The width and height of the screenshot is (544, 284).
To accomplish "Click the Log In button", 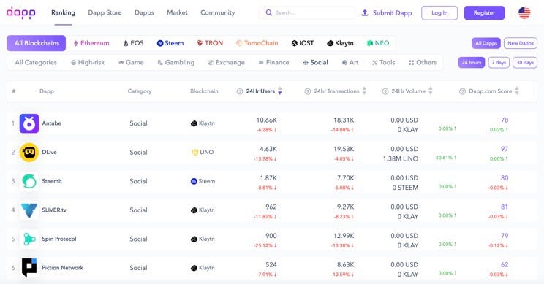I will 439,13.
